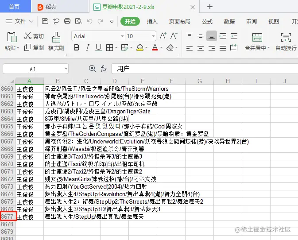Align text to top of cell
298x240 pixels.
coord(190,36)
